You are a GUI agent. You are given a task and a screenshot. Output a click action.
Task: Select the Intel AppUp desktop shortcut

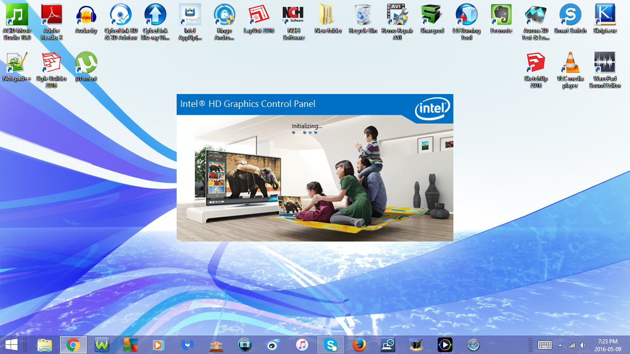[190, 22]
